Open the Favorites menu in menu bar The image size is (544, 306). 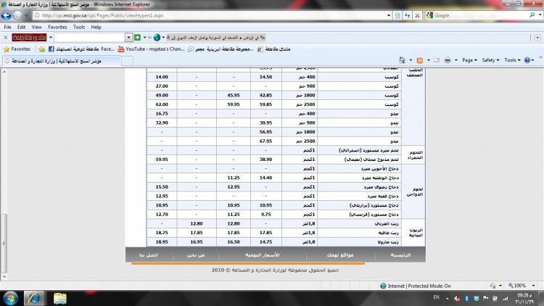(57, 27)
